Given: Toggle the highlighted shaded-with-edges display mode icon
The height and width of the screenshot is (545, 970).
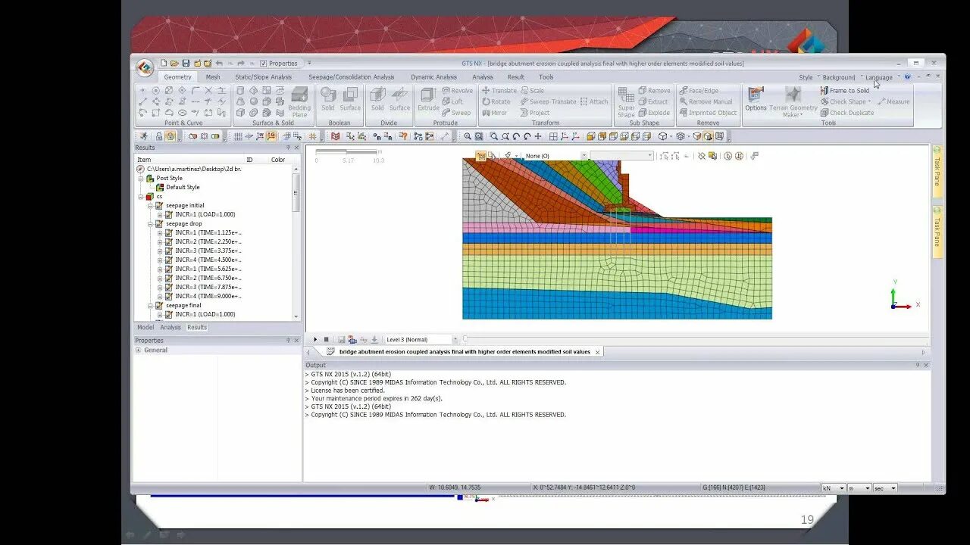Looking at the screenshot, I should [x=707, y=136].
